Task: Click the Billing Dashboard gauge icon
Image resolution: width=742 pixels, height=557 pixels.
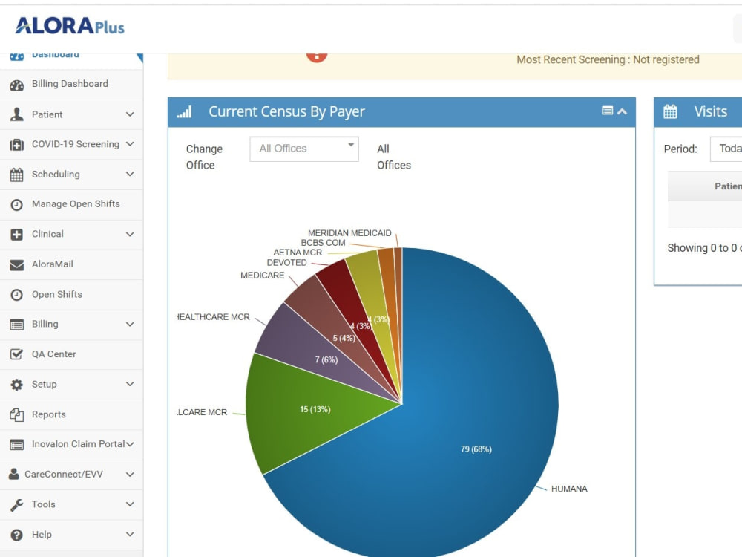Action: pyautogui.click(x=16, y=85)
